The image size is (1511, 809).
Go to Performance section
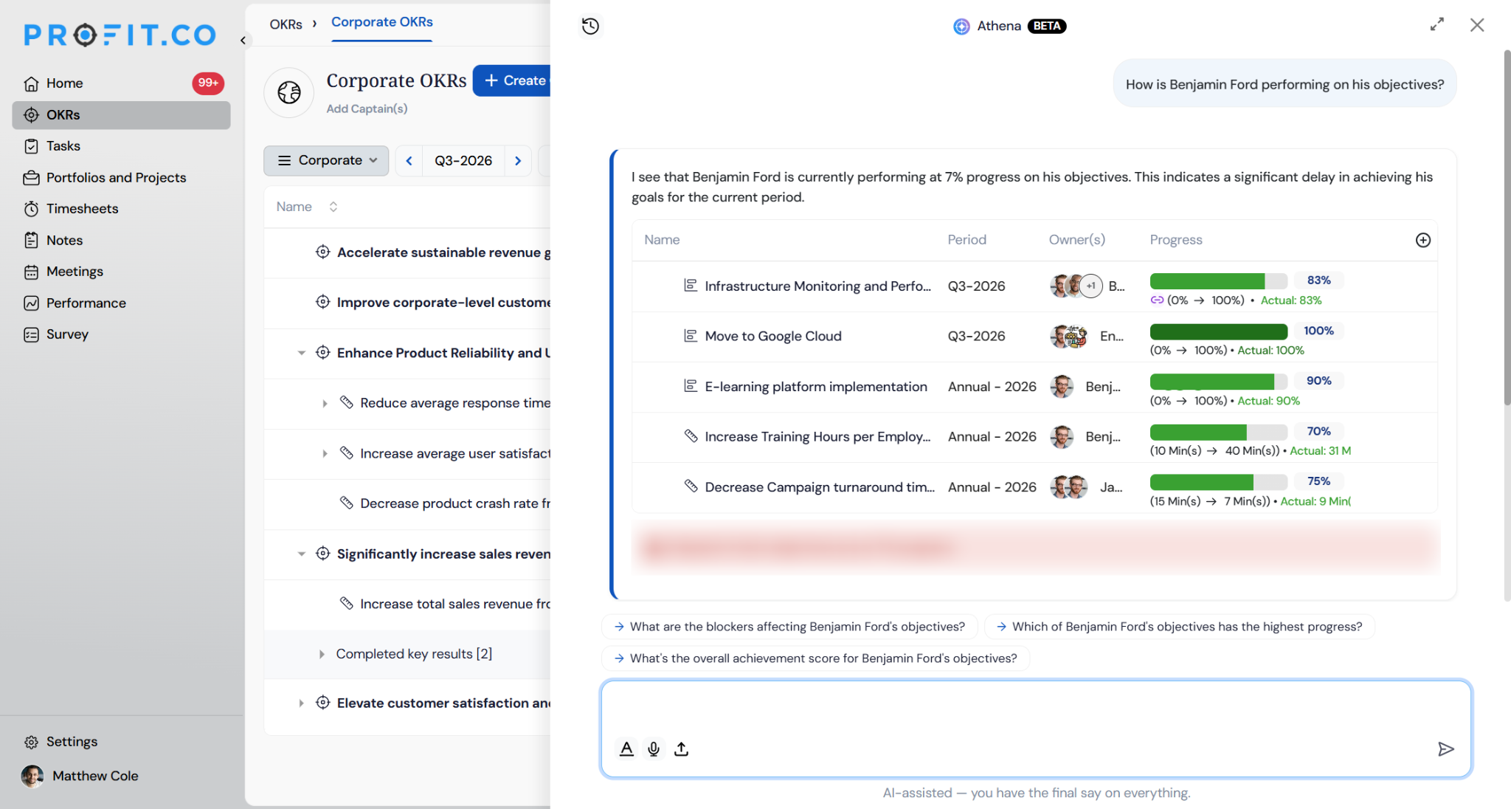click(x=86, y=303)
